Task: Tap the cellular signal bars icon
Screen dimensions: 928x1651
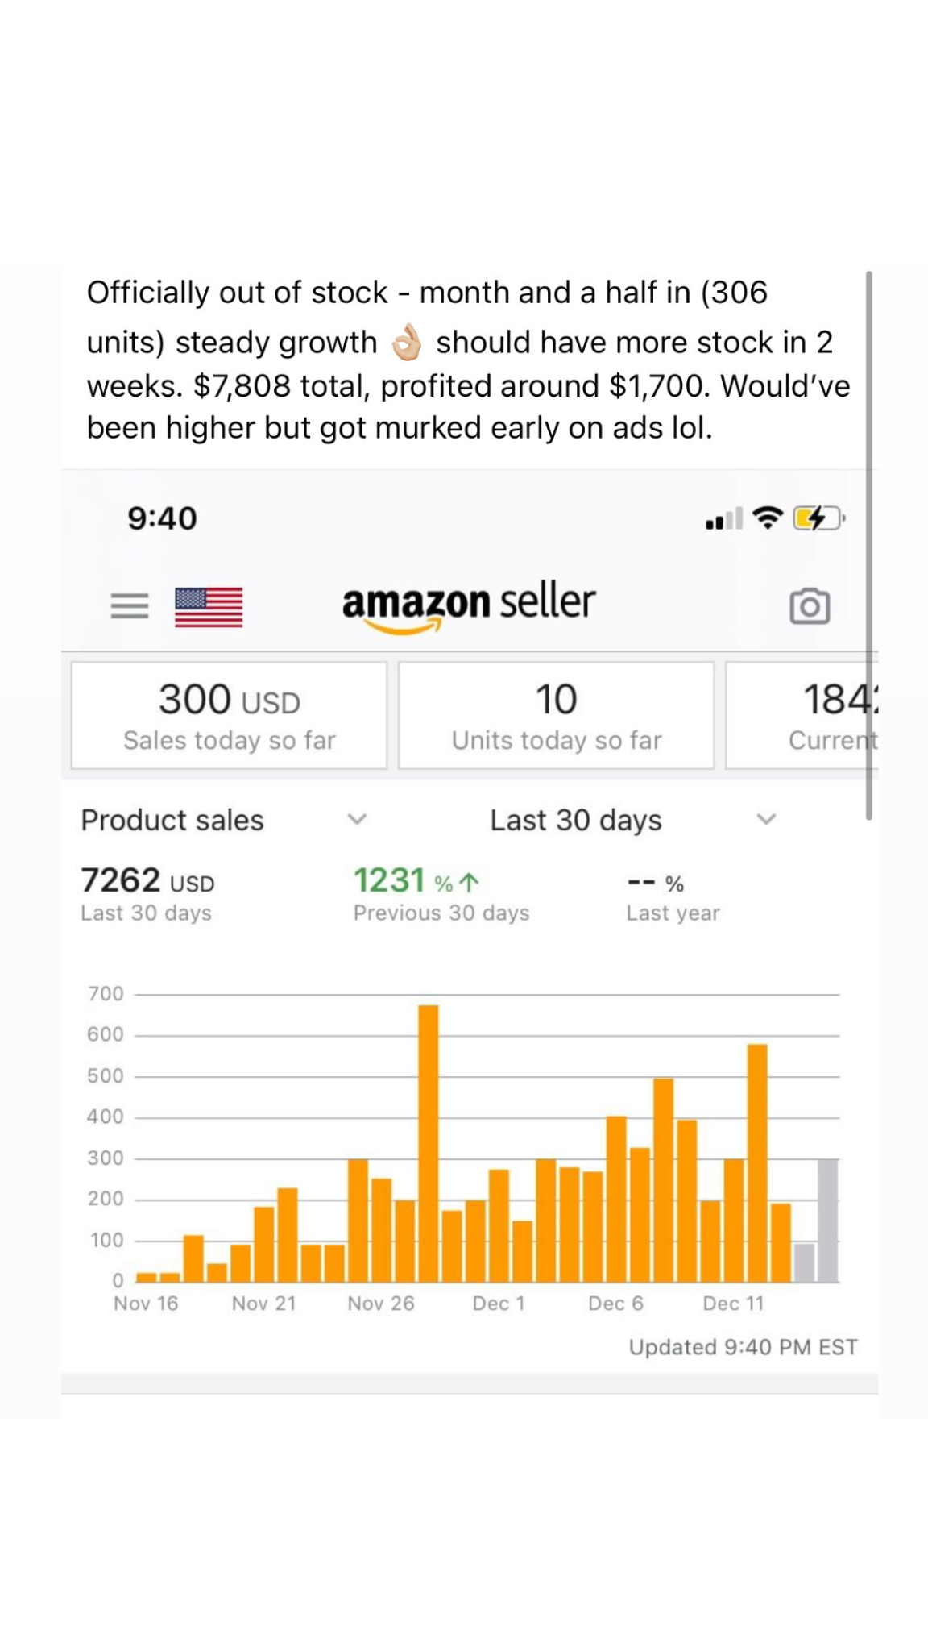Action: pyautogui.click(x=723, y=520)
